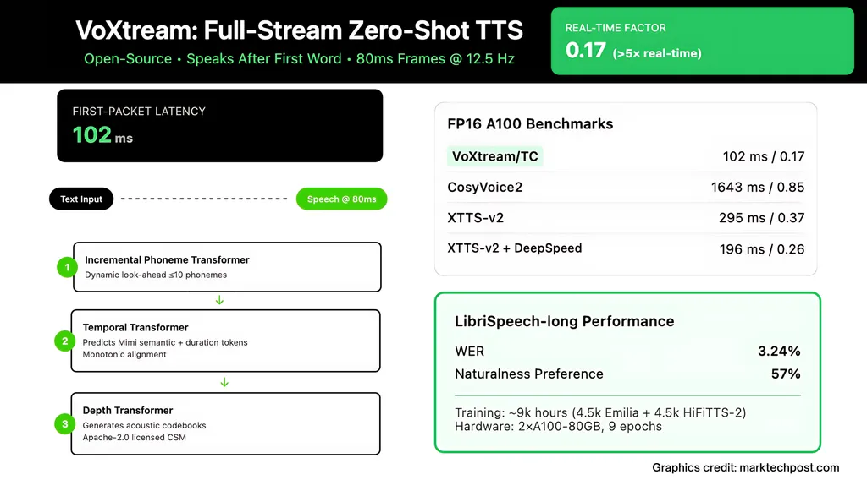Click the VoXtream: Full-Stream Zero-Shot TTS title
Viewport: 867px width, 480px height.
click(299, 30)
